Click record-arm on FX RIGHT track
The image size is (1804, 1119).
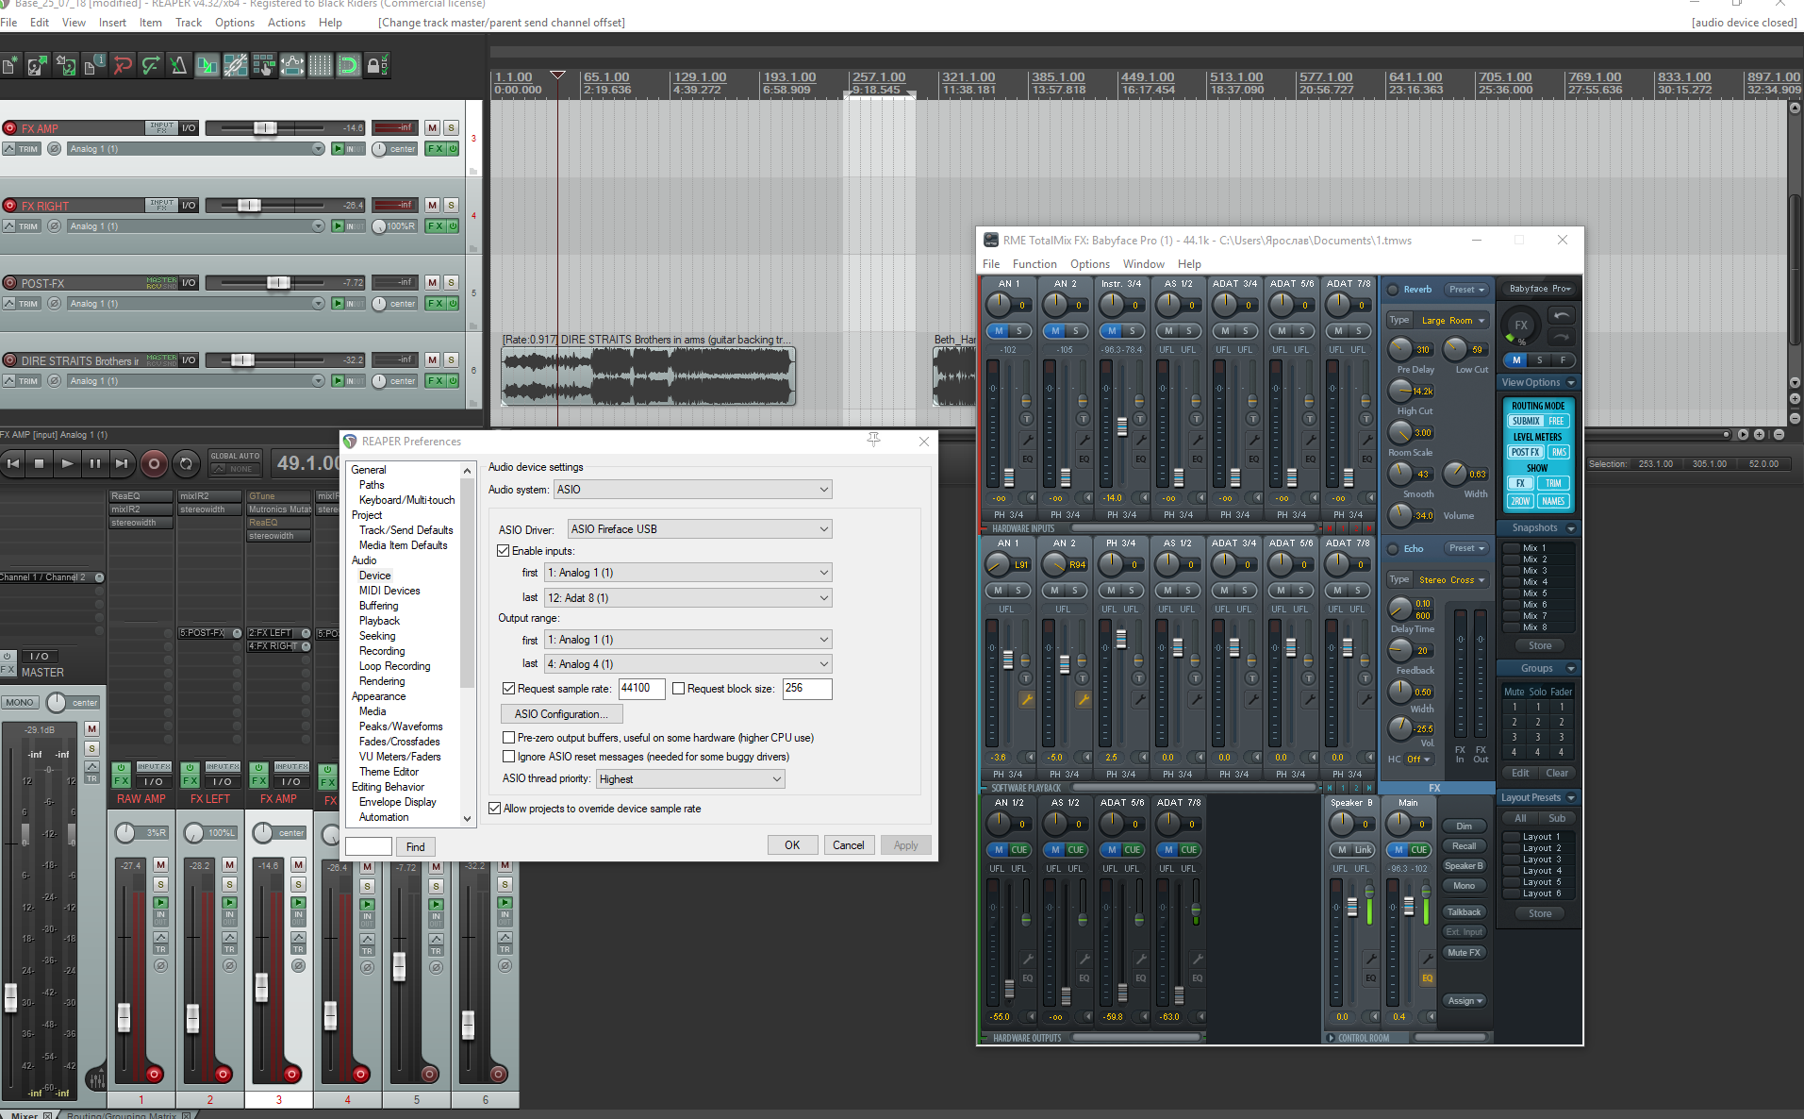[10, 206]
